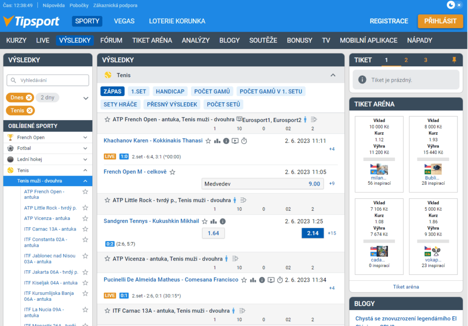
Task: Pin the ticket panel
Action: [454, 60]
